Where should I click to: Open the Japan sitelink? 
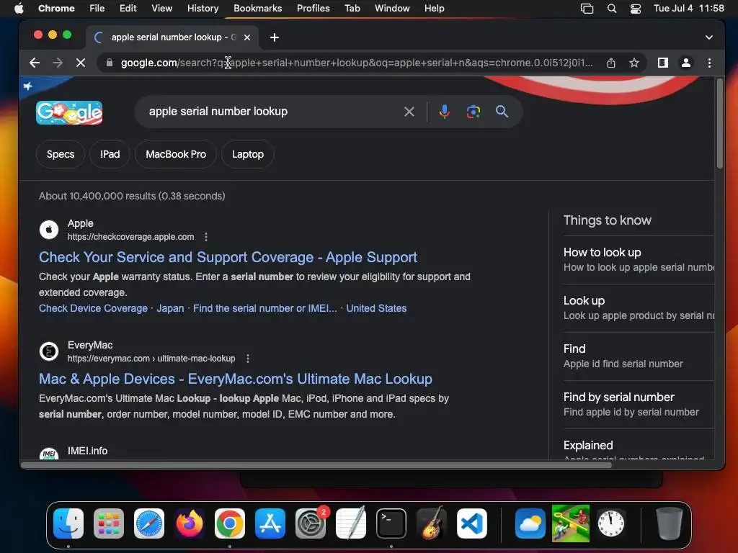[x=170, y=308]
